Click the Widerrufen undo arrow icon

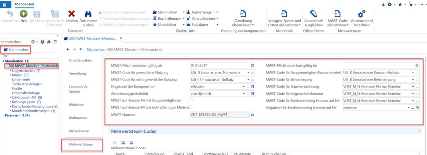coord(9,14)
